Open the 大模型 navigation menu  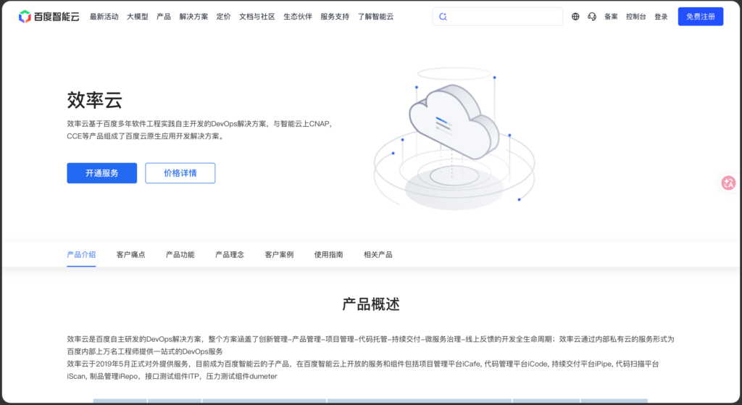tap(137, 17)
